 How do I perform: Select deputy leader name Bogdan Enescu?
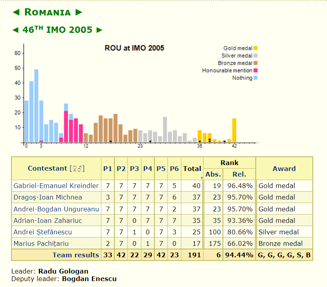89,279
